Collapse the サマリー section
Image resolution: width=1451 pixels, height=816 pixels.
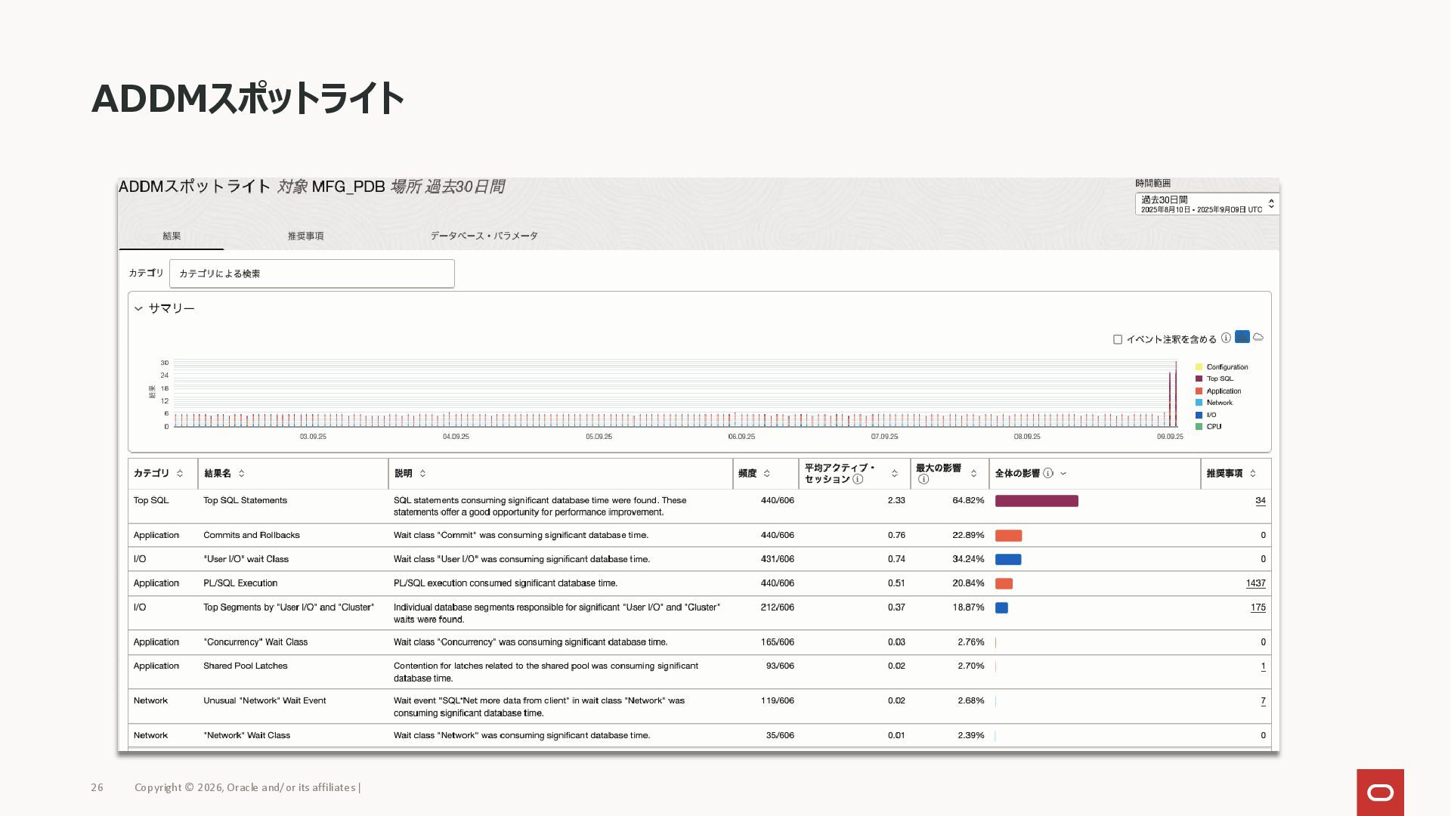point(139,308)
